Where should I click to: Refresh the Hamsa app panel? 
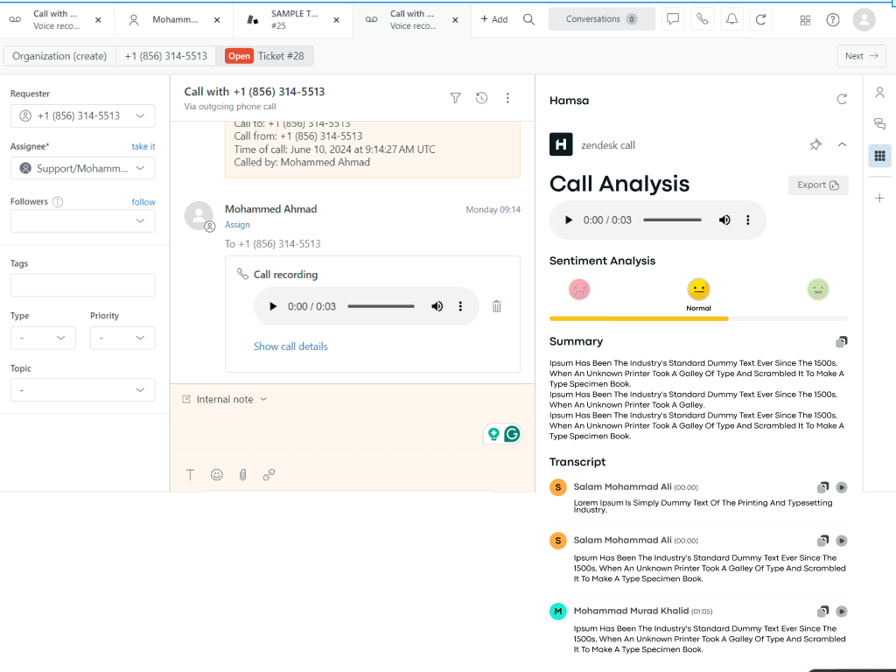(842, 100)
